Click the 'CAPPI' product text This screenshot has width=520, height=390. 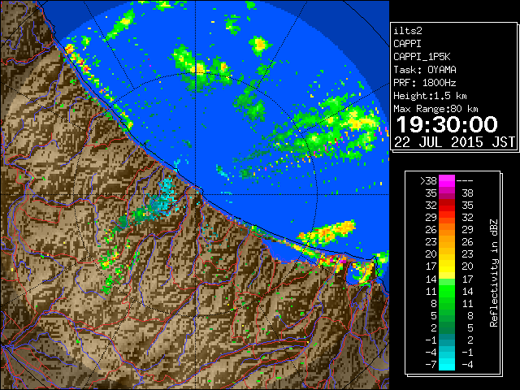click(407, 44)
